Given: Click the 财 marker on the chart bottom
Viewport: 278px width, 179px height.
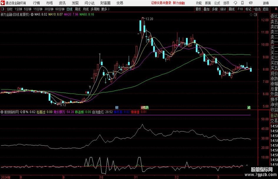Looking at the screenshot, I should coord(117,108).
